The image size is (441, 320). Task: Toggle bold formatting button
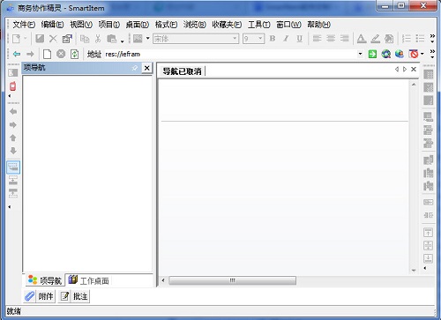pyautogui.click(x=273, y=39)
